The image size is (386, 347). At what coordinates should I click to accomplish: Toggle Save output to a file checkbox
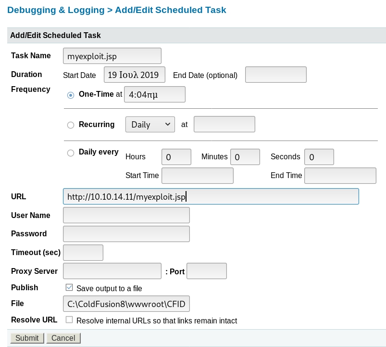click(69, 287)
